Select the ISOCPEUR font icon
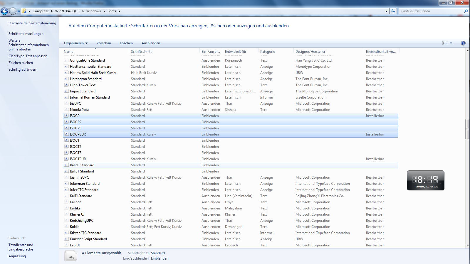 click(66, 134)
